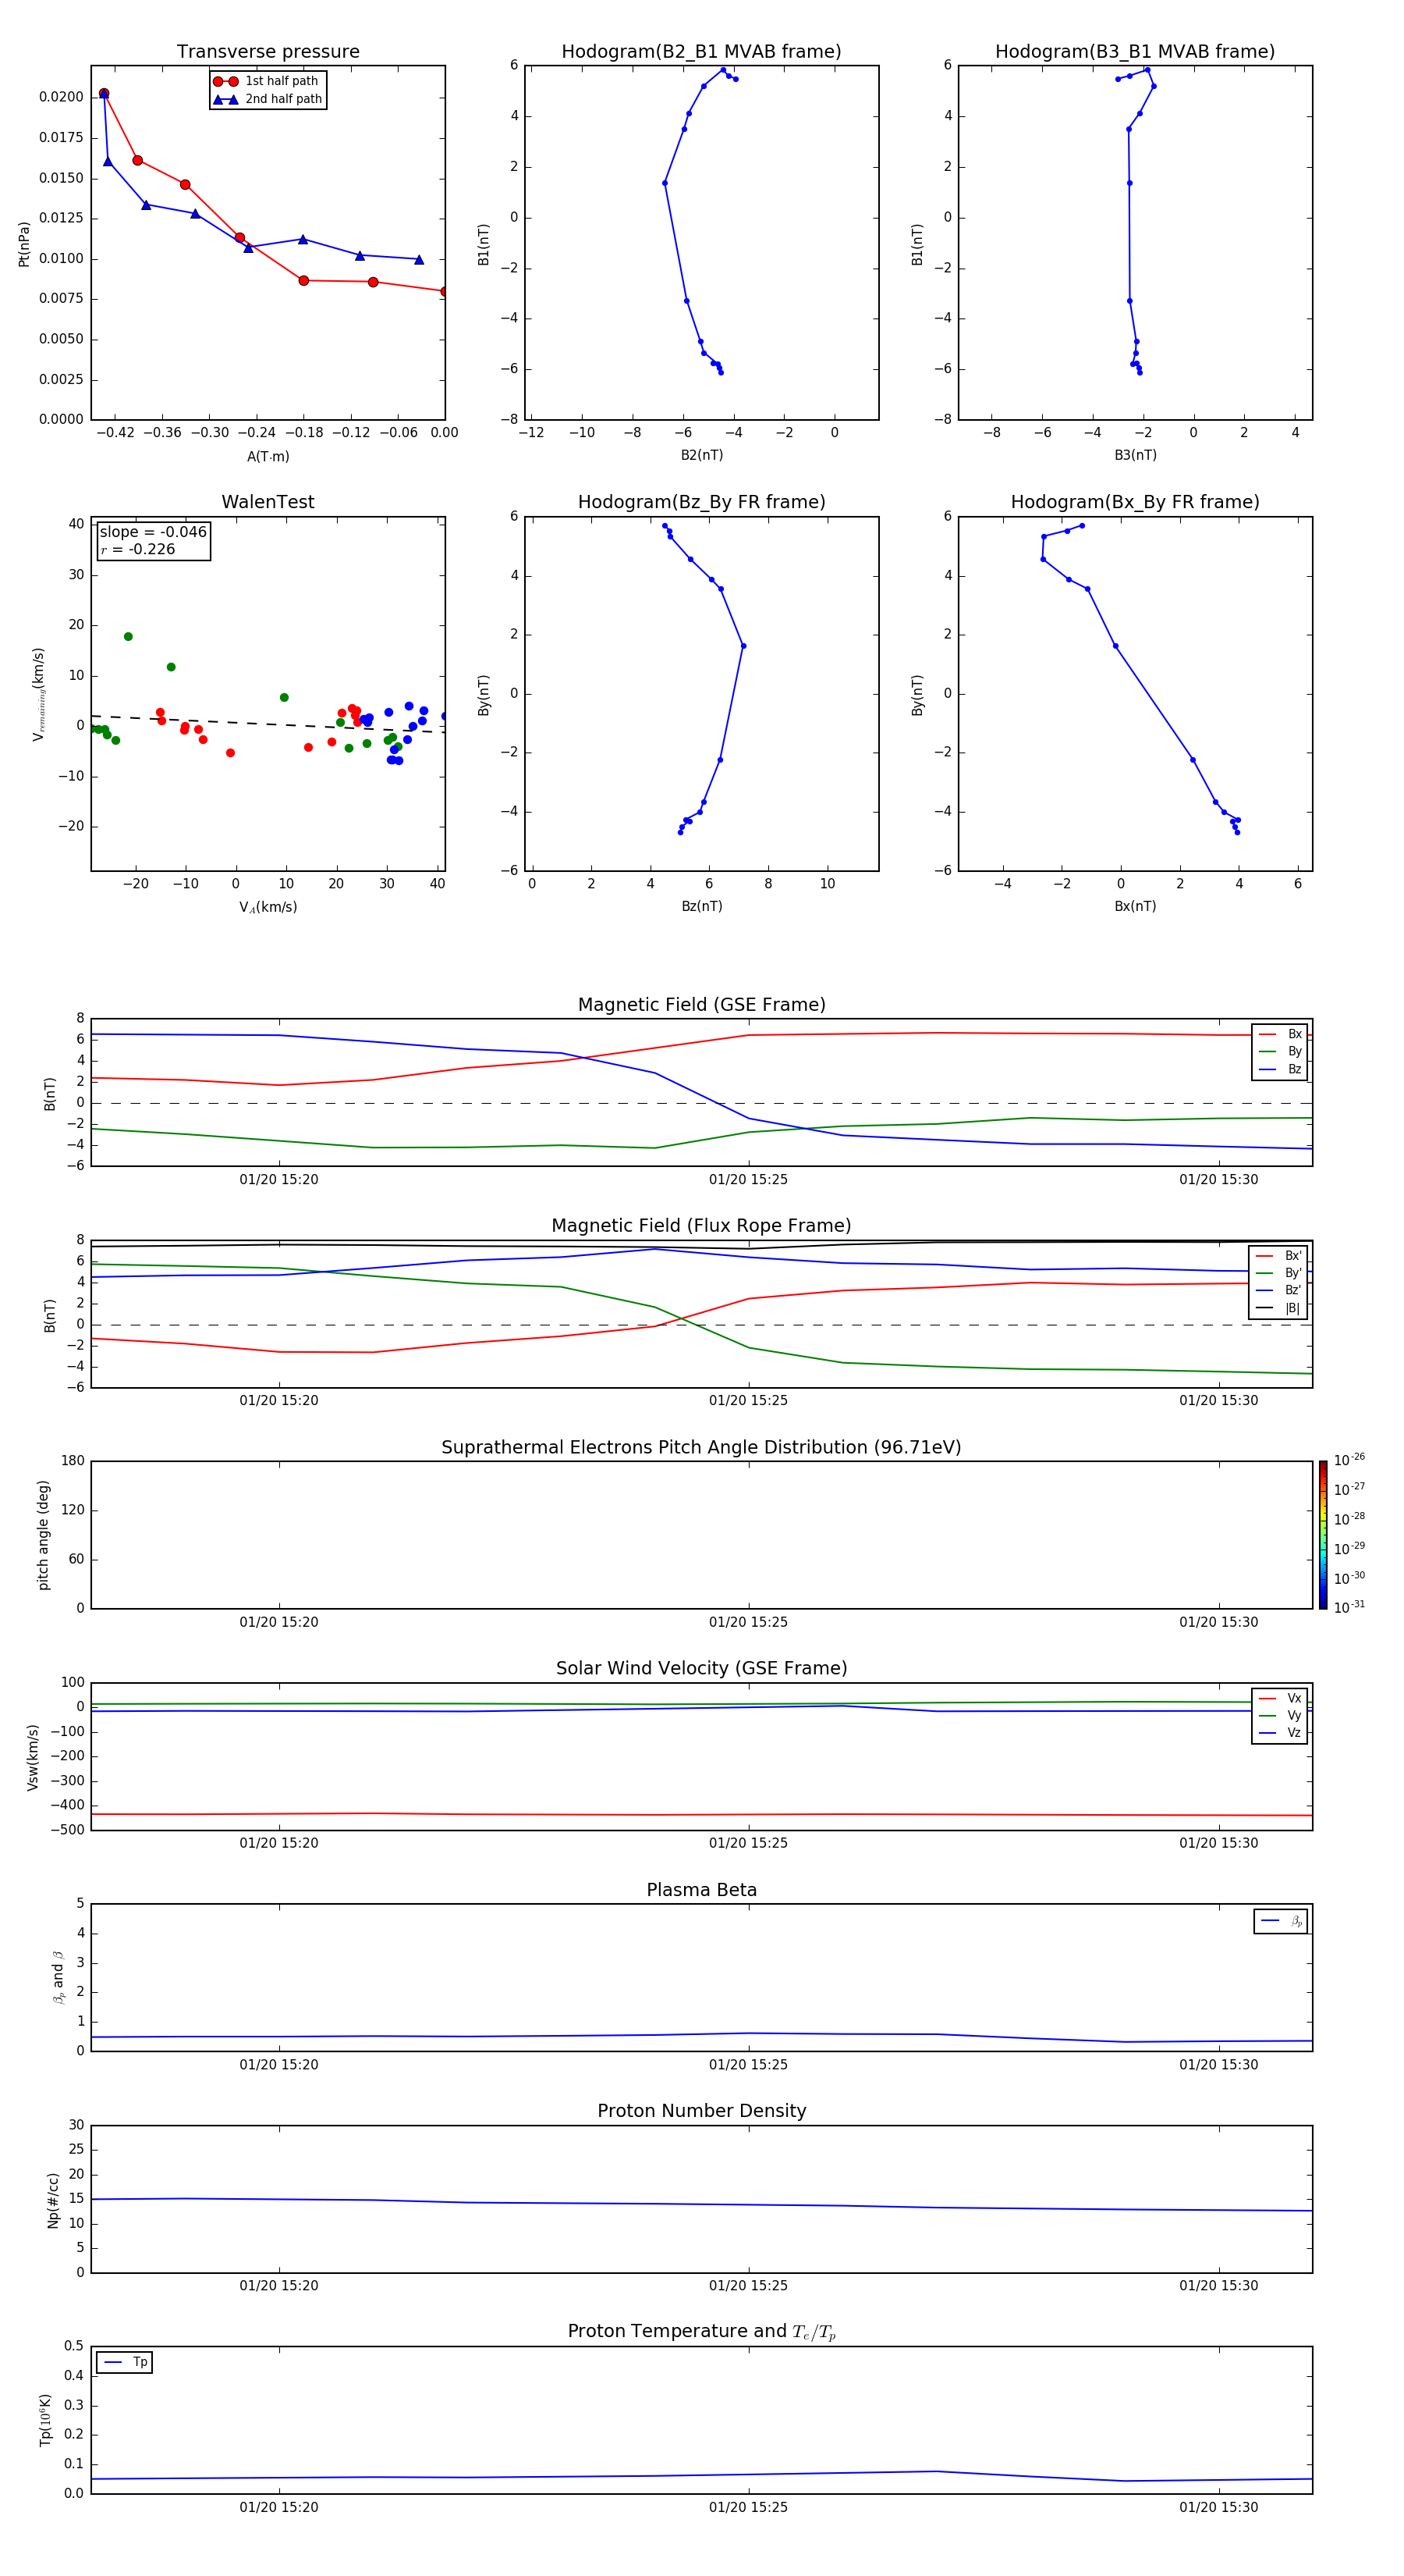
Task: Click the Bz legend entry in GSE plot
Action: 1280,1069
